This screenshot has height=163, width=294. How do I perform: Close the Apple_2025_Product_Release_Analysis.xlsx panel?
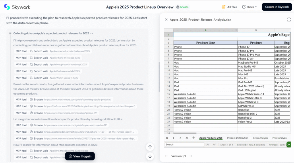(x=166, y=19)
